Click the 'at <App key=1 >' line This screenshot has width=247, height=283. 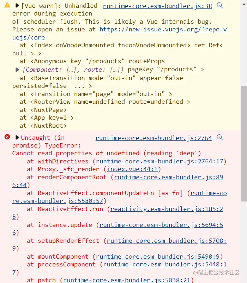47,118
